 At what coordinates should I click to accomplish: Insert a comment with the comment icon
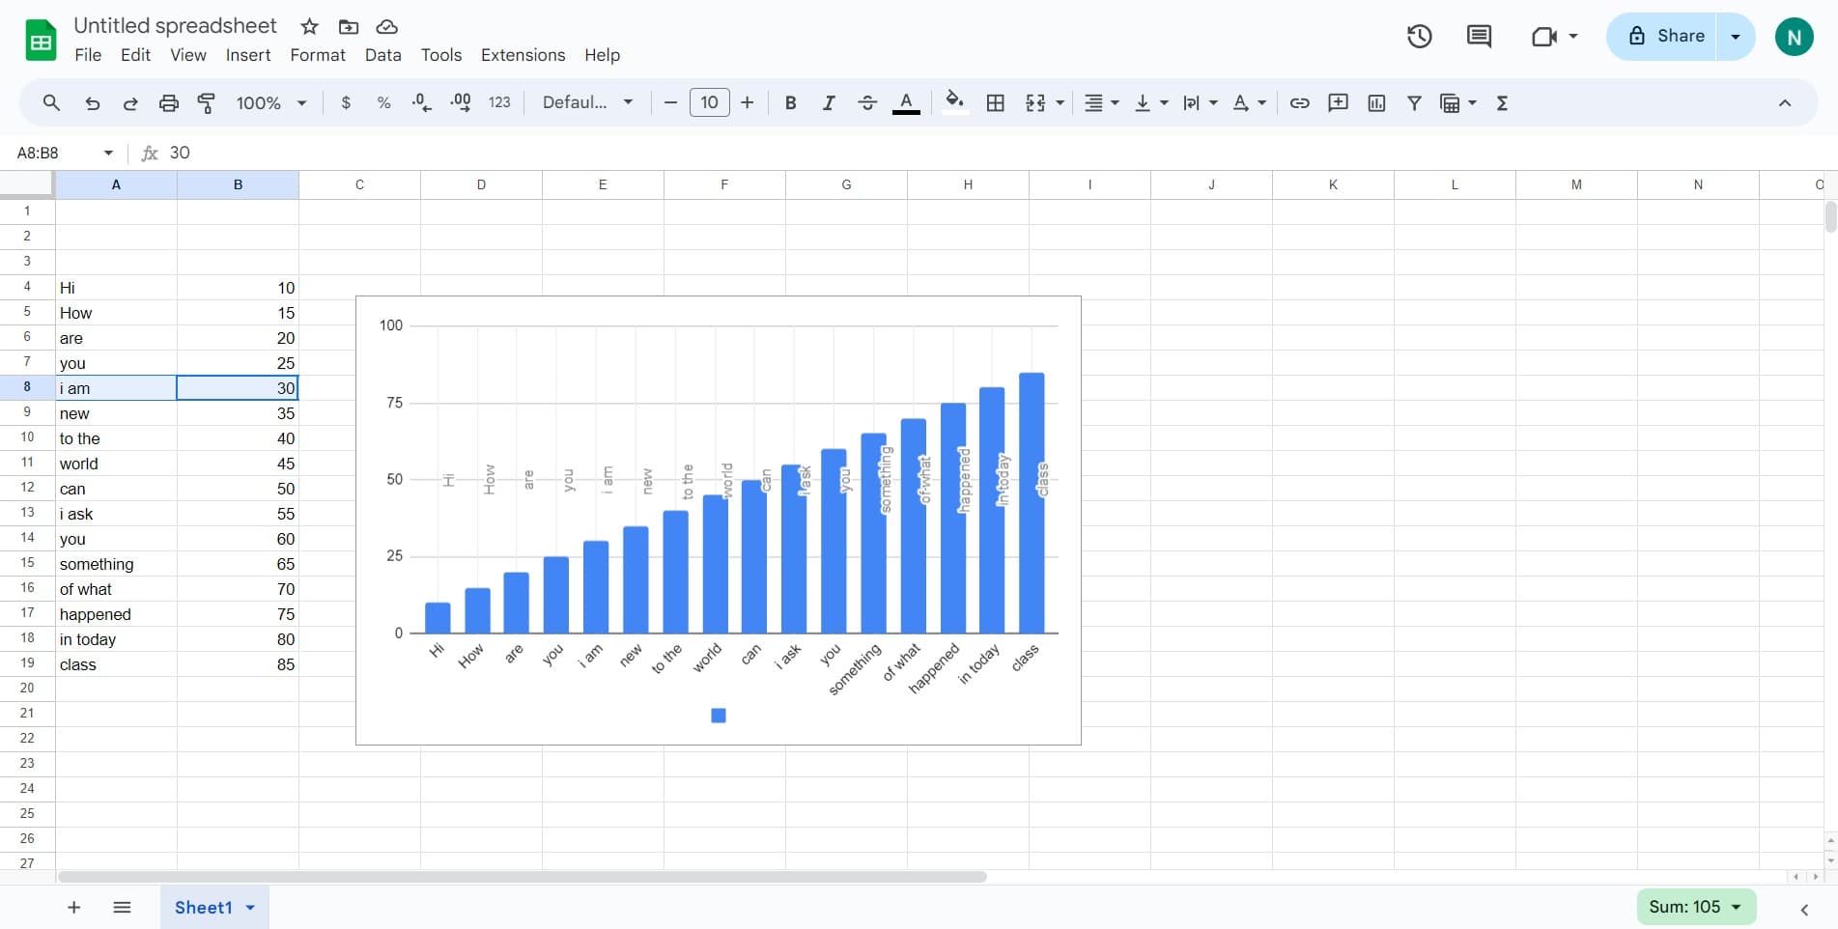click(x=1338, y=102)
